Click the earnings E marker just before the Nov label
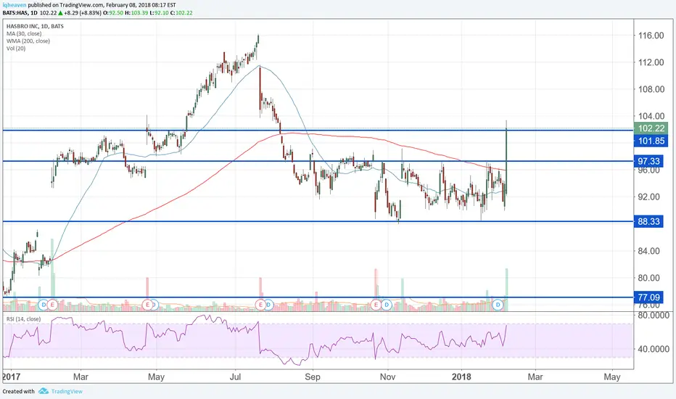Image resolution: width=676 pixels, height=399 pixels. point(376,305)
